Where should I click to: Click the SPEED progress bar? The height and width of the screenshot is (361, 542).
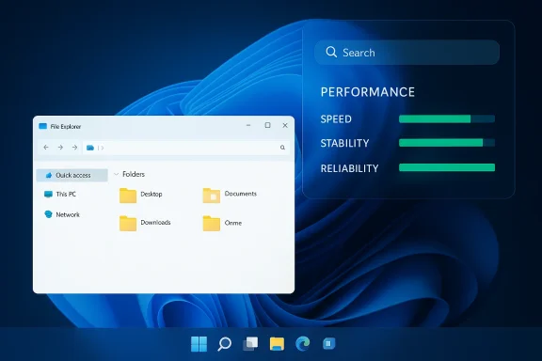click(x=447, y=118)
